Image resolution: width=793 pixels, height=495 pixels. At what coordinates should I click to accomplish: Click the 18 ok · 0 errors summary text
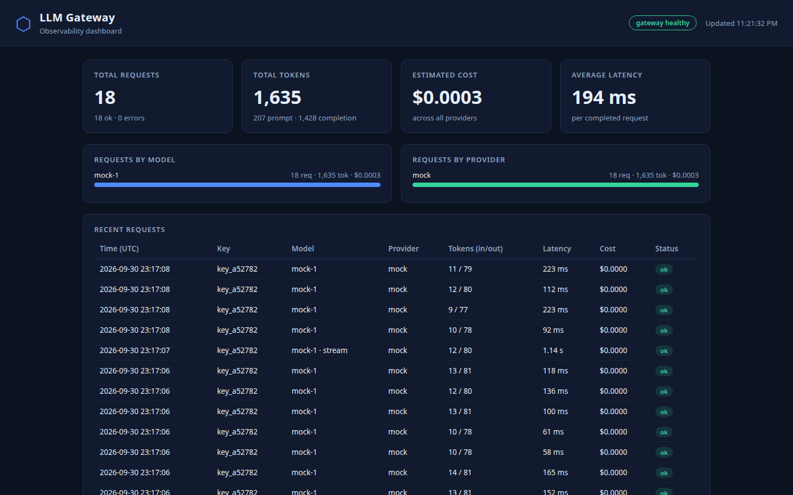pos(119,118)
